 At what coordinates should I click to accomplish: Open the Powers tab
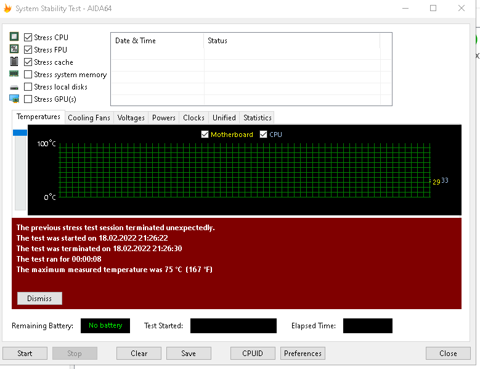click(x=164, y=118)
